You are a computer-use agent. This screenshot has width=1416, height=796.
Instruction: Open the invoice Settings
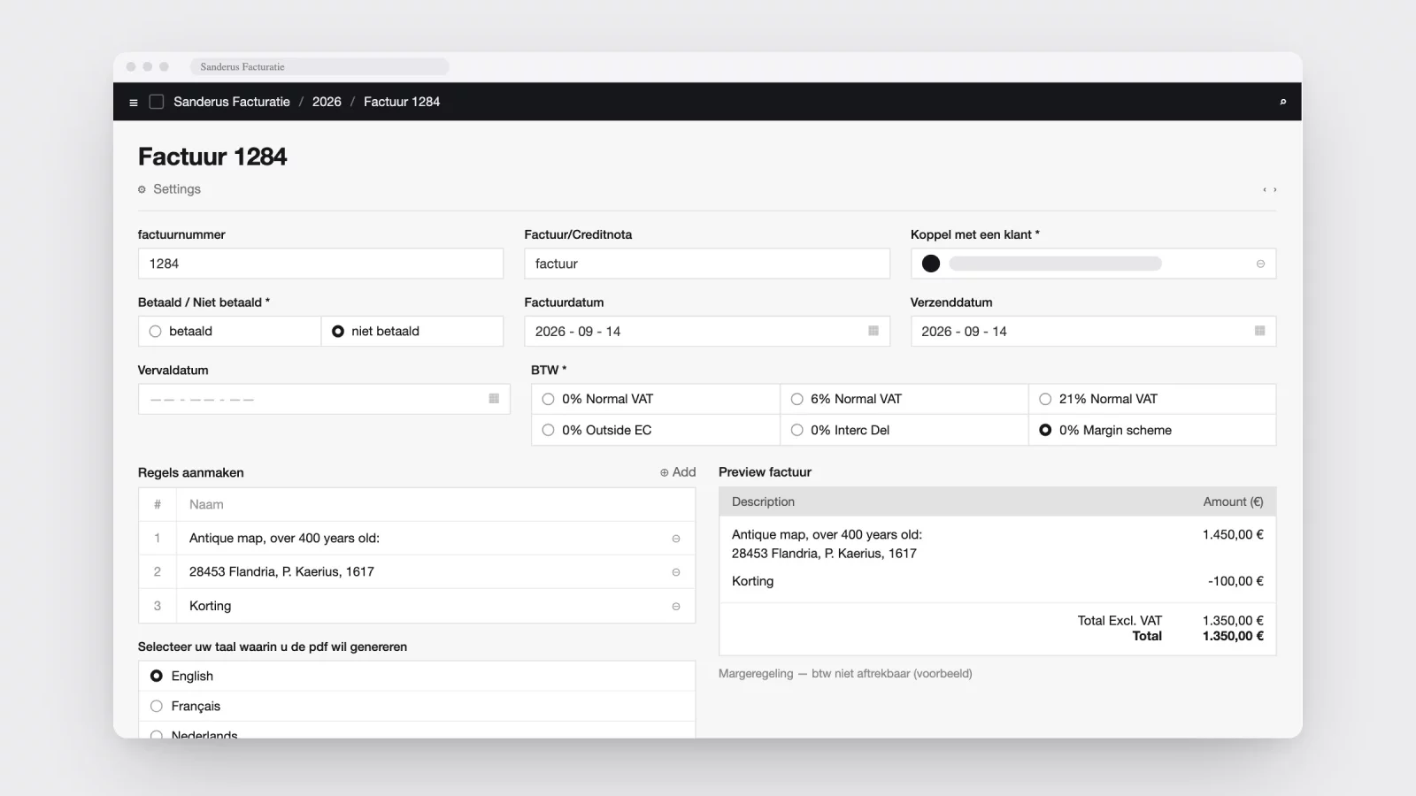[169, 189]
